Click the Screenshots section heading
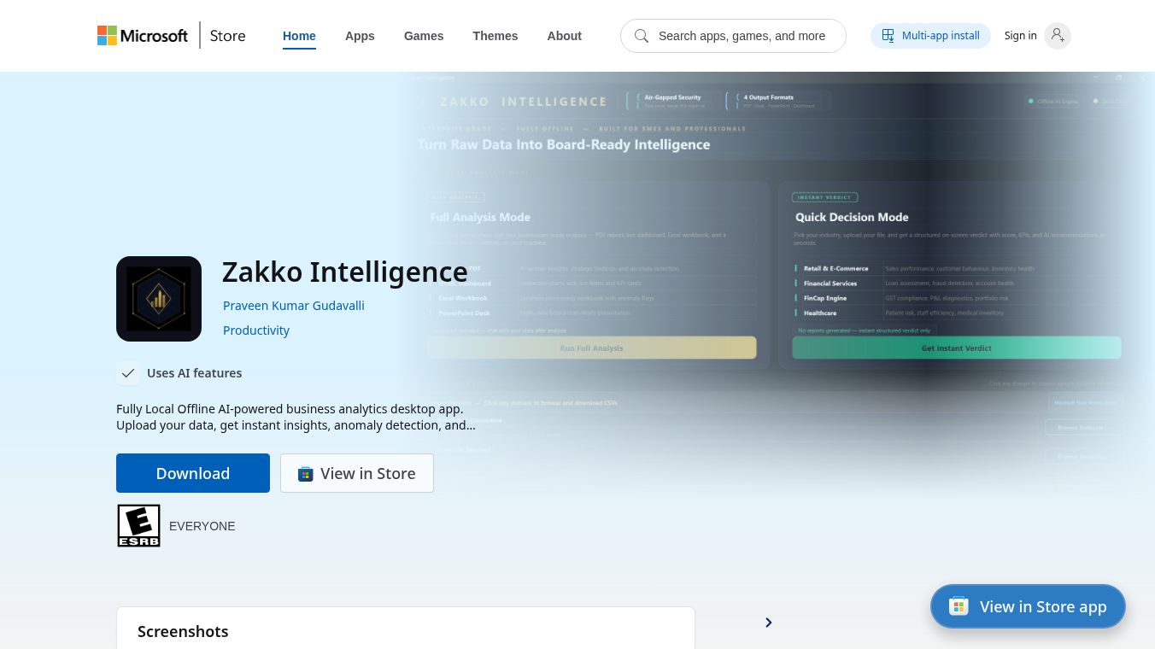 coord(183,631)
